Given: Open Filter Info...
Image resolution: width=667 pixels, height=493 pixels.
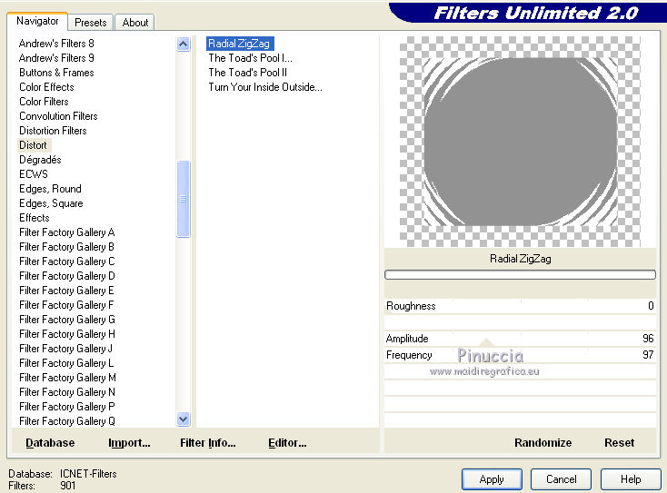Looking at the screenshot, I should (207, 442).
